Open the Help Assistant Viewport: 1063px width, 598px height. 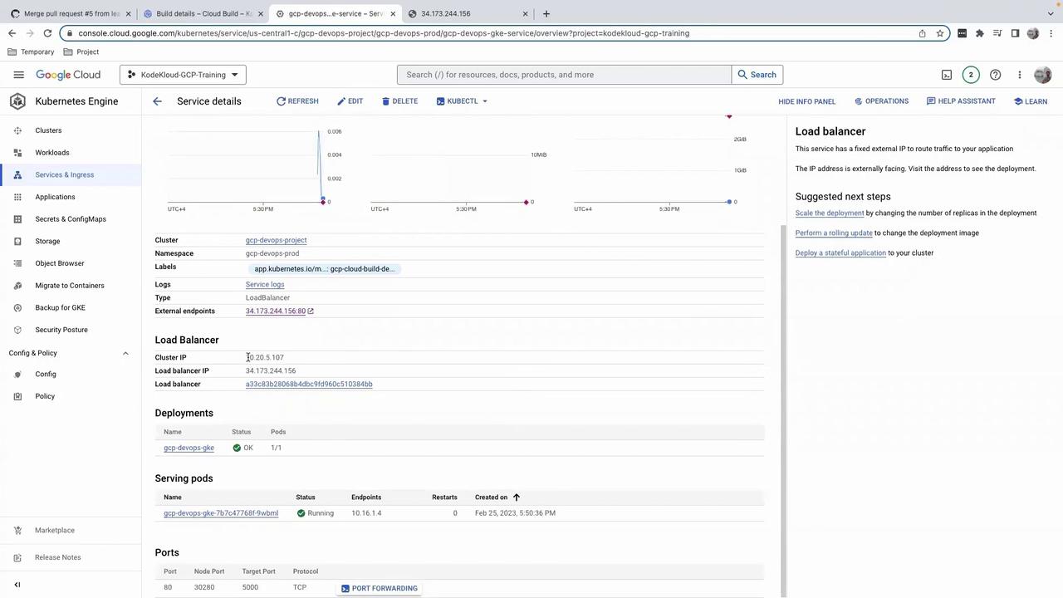point(961,101)
